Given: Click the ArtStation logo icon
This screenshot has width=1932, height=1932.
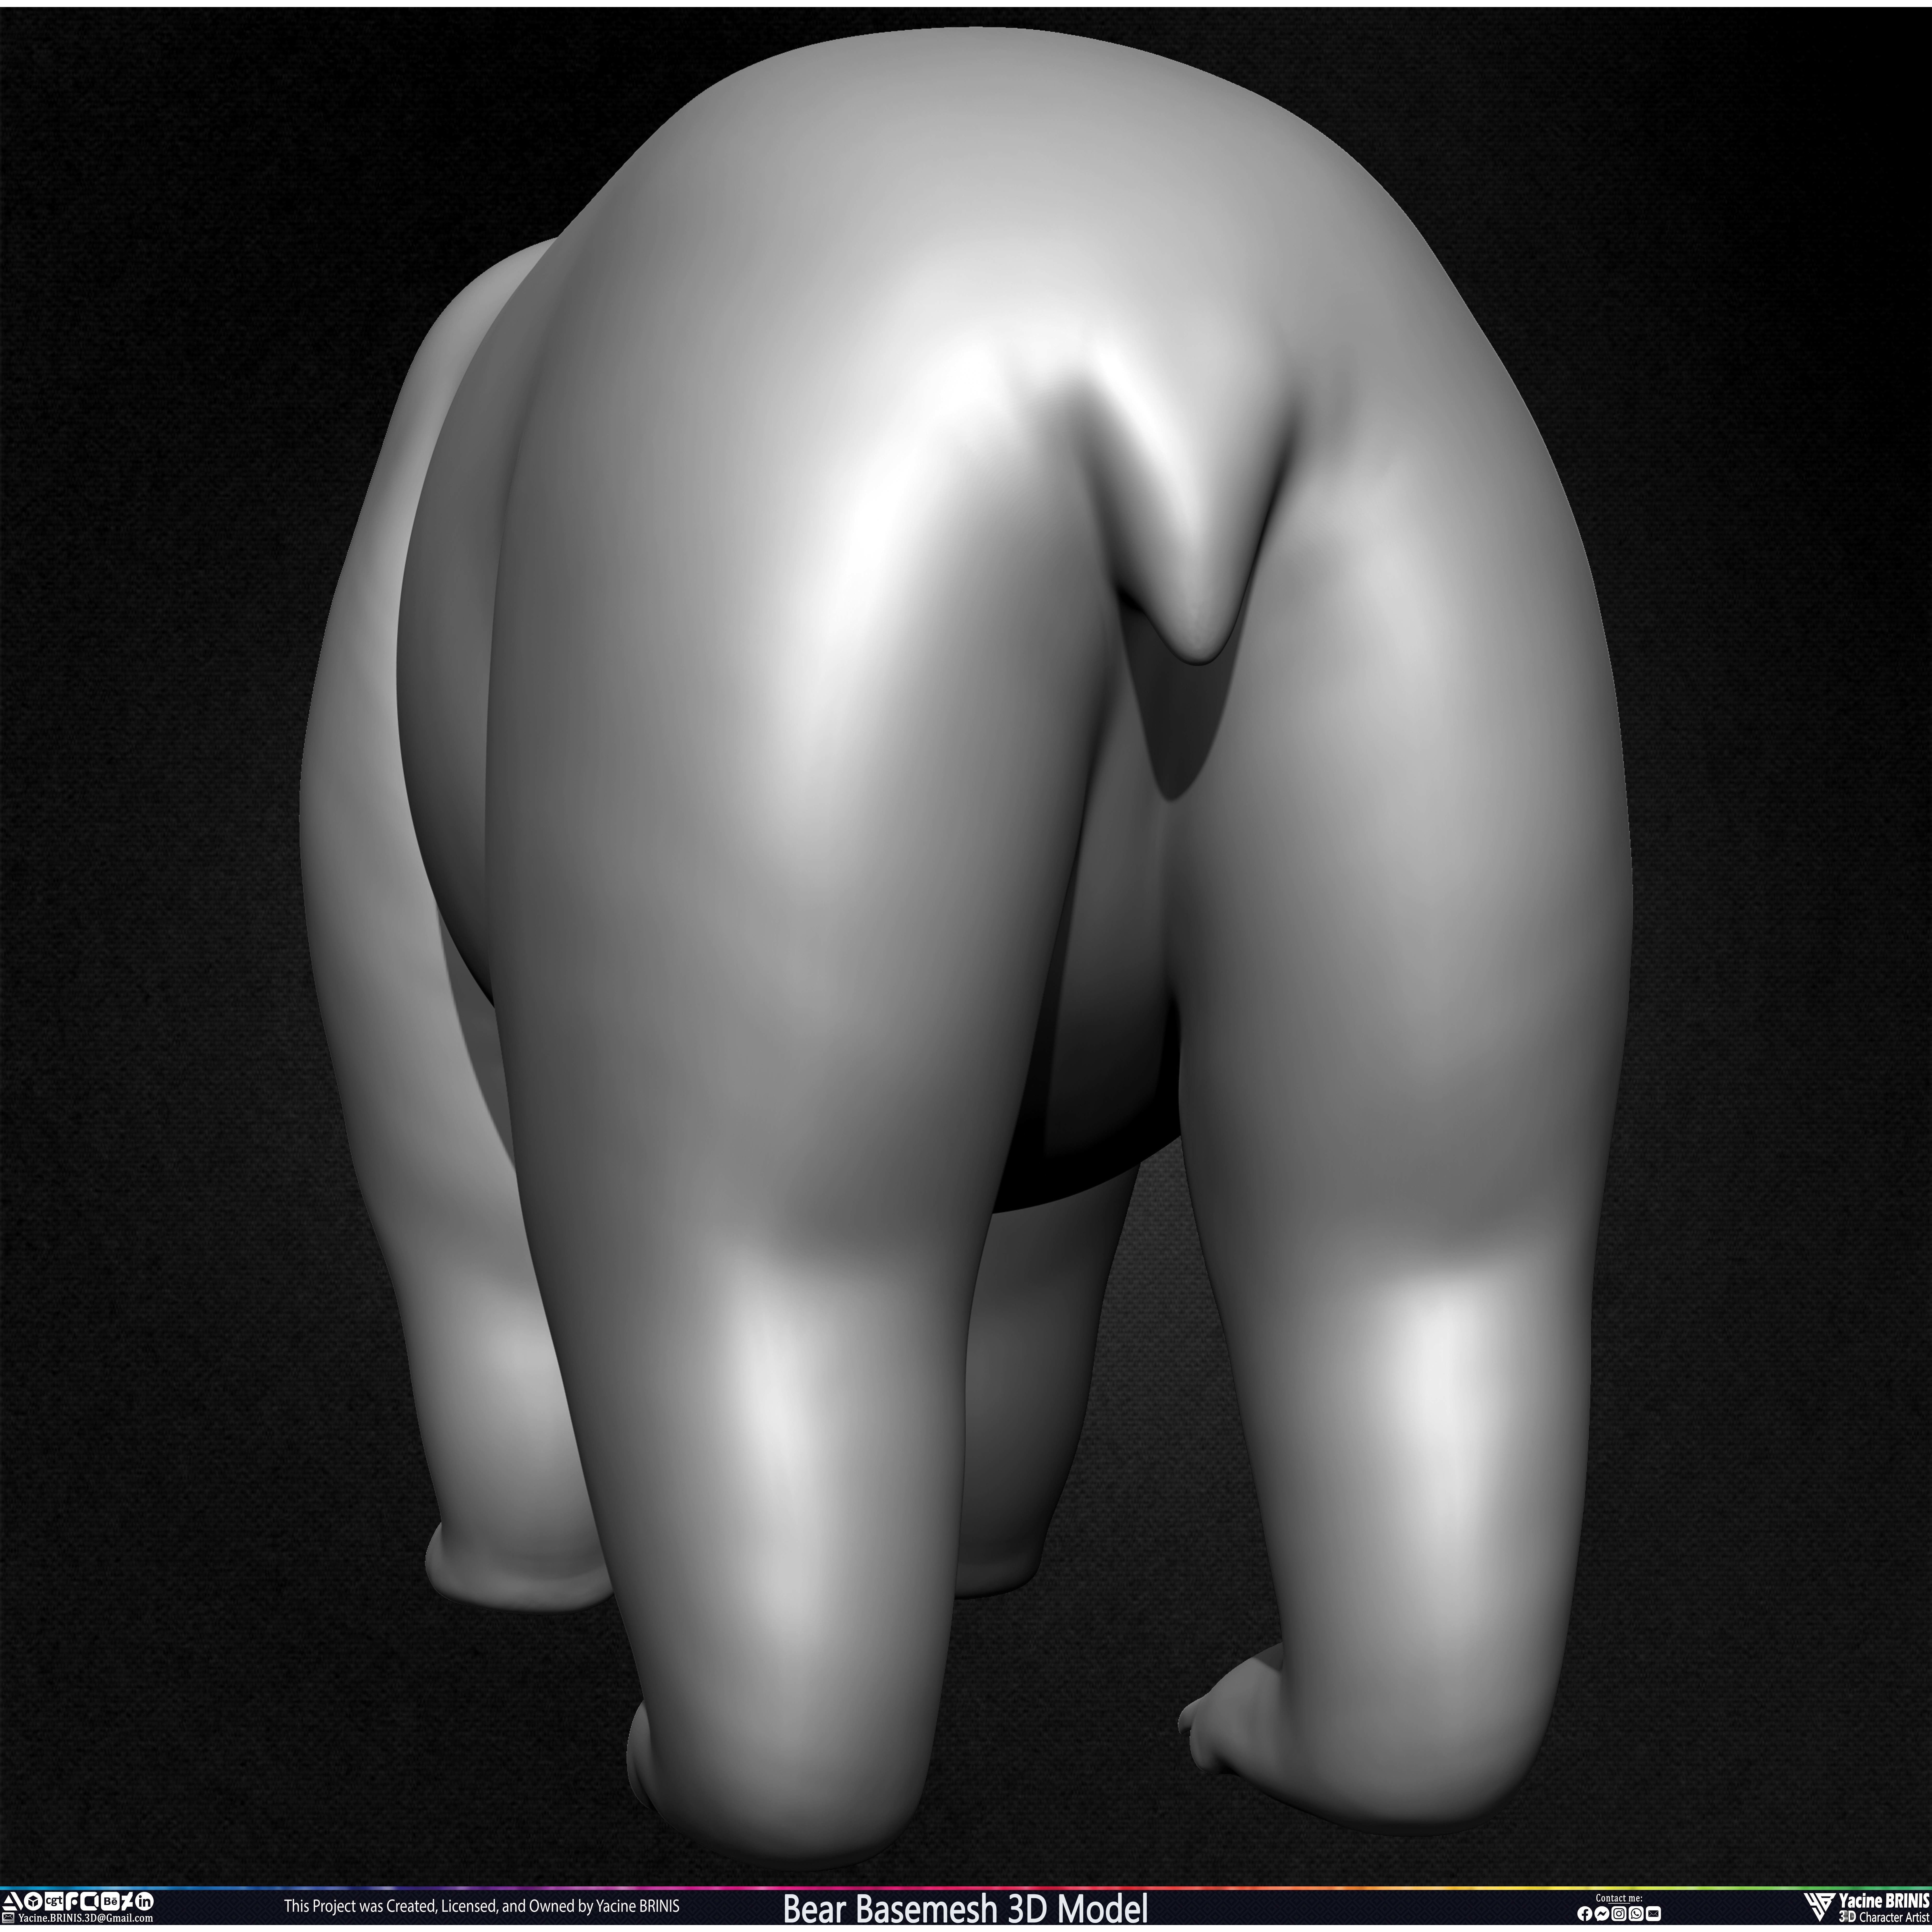Looking at the screenshot, I should [12, 1901].
